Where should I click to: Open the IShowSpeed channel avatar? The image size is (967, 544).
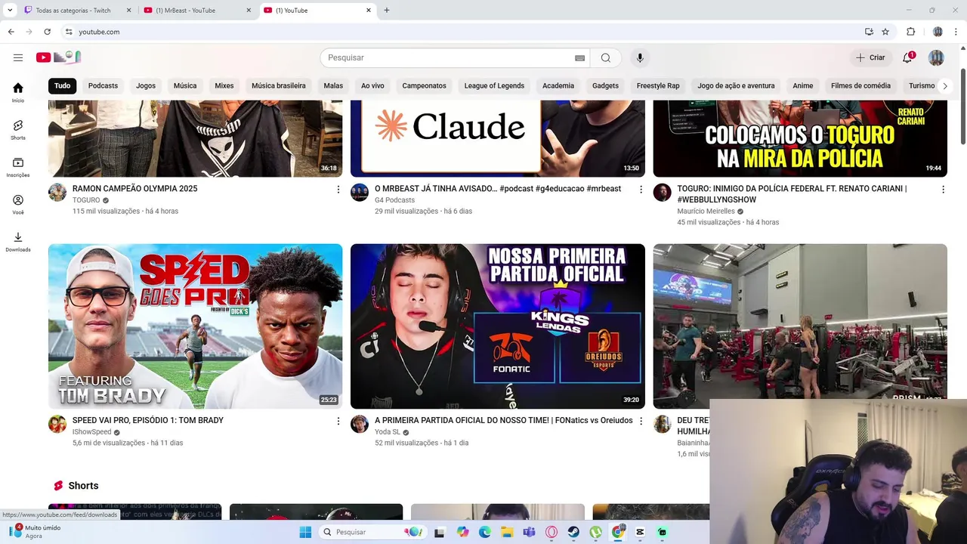(57, 424)
